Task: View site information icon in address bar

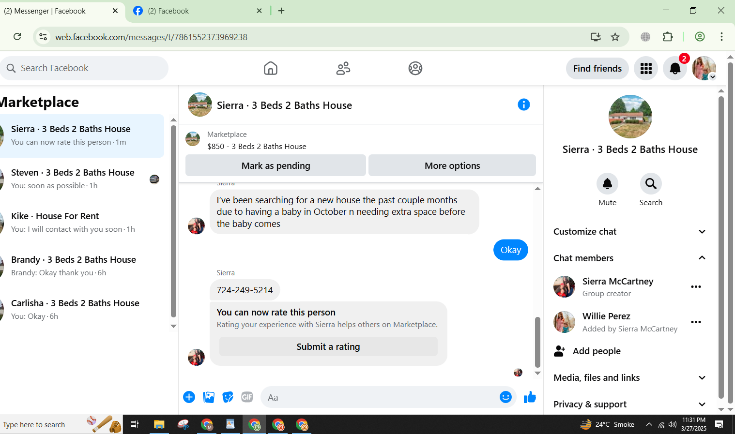Action: 43,37
